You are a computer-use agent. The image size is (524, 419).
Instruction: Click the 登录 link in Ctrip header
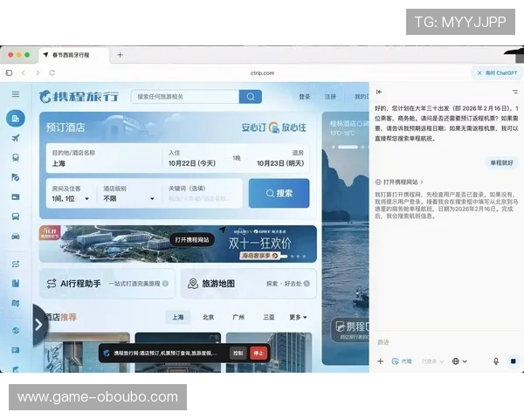click(x=305, y=97)
